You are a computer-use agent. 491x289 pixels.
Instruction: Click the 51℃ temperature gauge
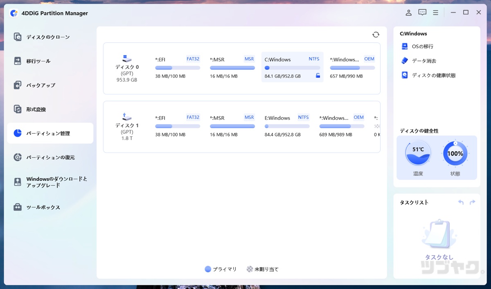(x=418, y=154)
